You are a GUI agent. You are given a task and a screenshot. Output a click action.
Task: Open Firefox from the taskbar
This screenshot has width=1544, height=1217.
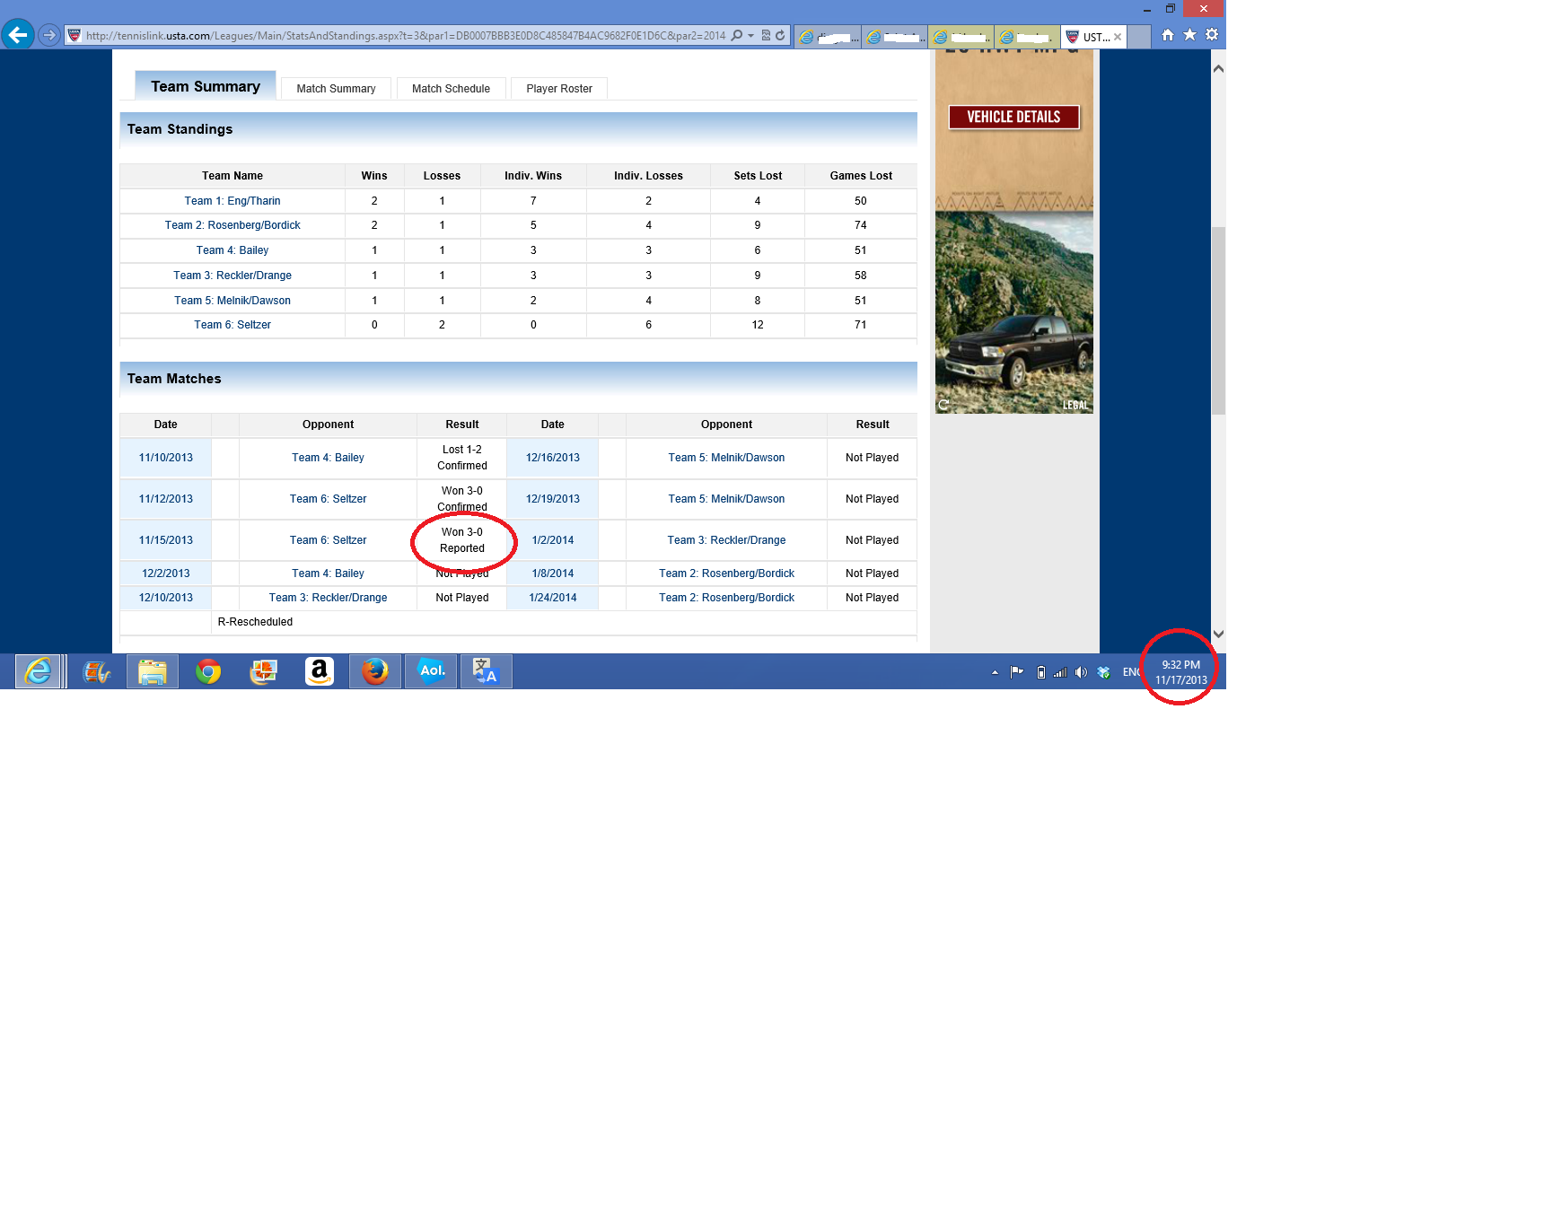coord(375,671)
